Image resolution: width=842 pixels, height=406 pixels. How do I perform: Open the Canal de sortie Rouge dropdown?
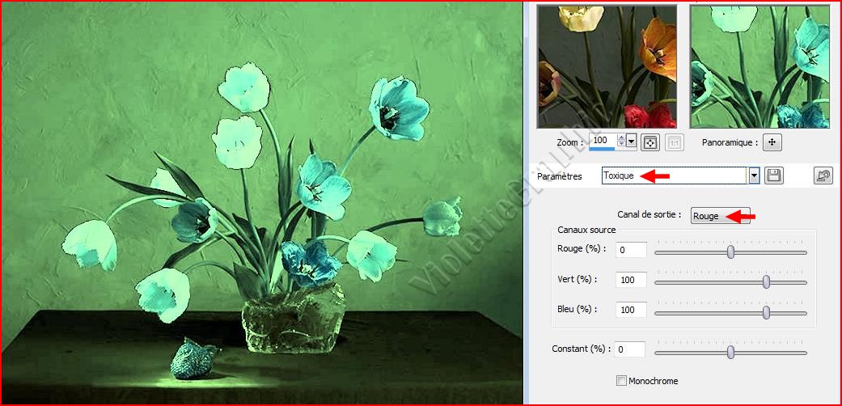(x=720, y=216)
